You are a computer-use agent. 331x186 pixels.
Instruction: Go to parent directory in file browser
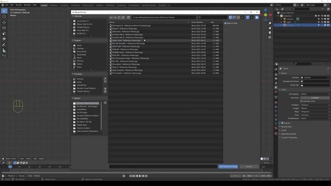pos(119,17)
